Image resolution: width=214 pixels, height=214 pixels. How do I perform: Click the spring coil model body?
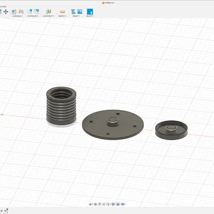[x=62, y=105]
